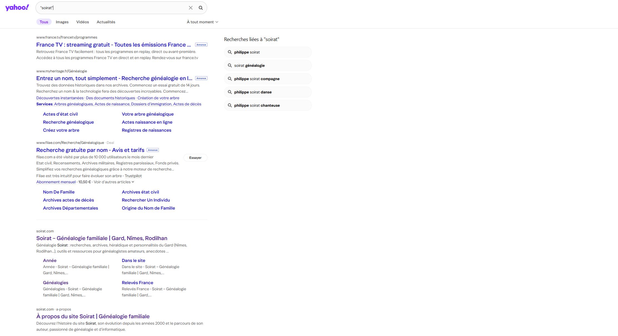
Task: Open the 'Dans le site' sitelink
Action: (x=134, y=260)
